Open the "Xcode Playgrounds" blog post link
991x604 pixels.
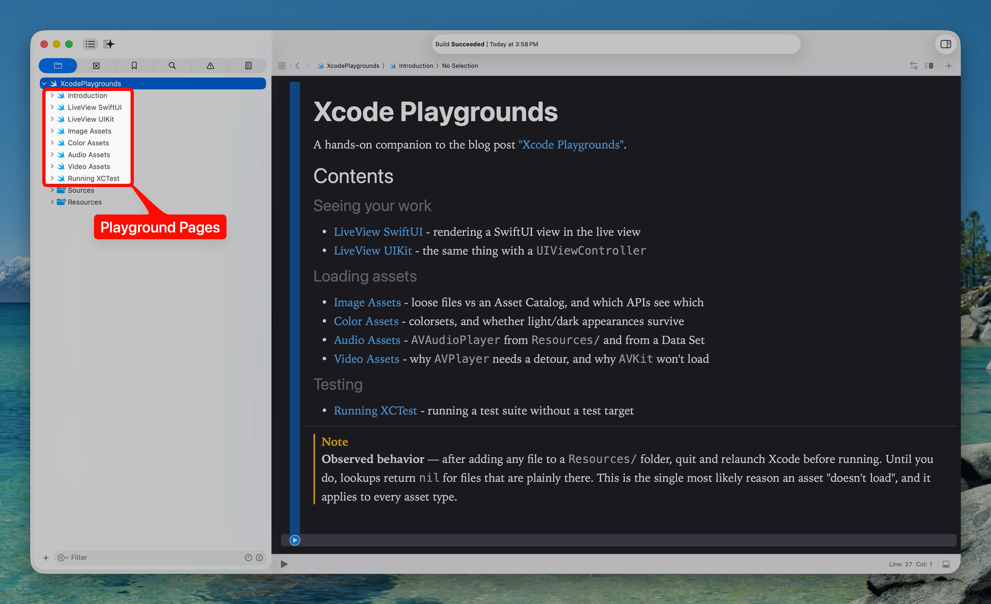click(x=571, y=144)
